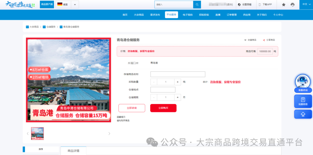Increase 采购数量 with the plus button
The height and width of the screenshot is (155, 313).
pos(178,82)
